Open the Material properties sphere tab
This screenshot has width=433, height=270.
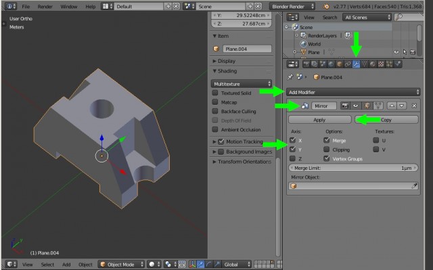coord(373,64)
